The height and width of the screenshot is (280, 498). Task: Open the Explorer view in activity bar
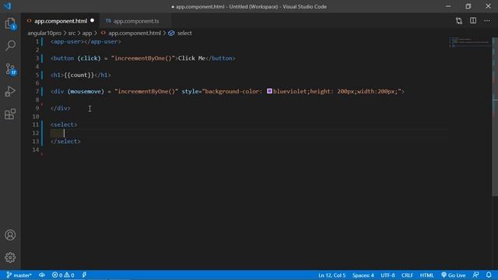point(10,23)
